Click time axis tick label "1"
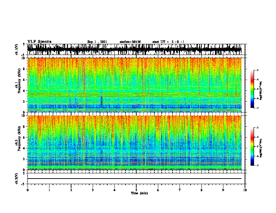The width and height of the screenshot is (276, 213). 49,190
